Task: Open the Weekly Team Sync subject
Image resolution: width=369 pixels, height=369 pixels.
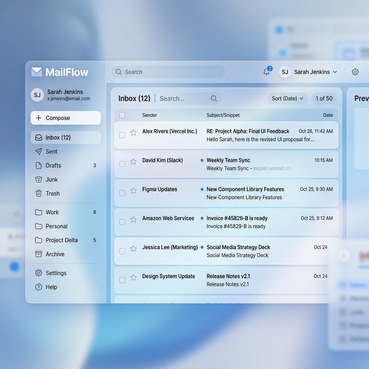Action: [228, 160]
